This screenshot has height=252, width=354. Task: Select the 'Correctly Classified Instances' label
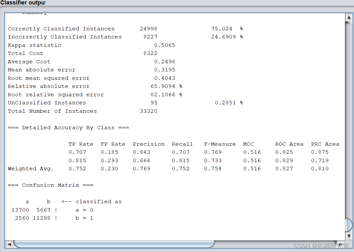tap(61, 29)
